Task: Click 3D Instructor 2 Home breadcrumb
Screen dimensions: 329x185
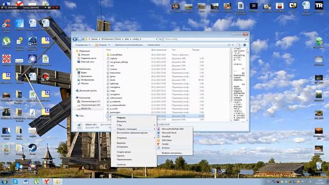Action: [x=111, y=39]
